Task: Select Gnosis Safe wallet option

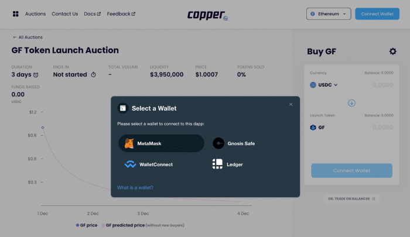Action: click(x=234, y=143)
